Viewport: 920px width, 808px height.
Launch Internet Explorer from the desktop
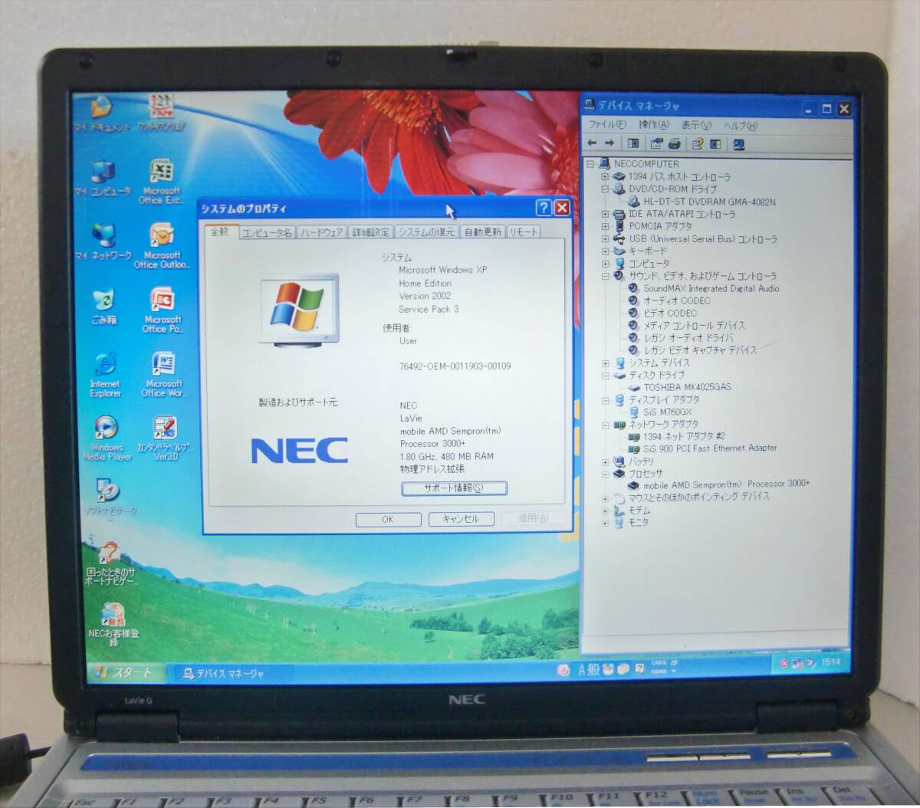tap(105, 376)
